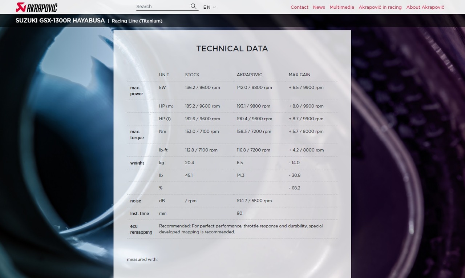Click the Akrapovič logo
The image size is (465, 278).
pos(37,7)
